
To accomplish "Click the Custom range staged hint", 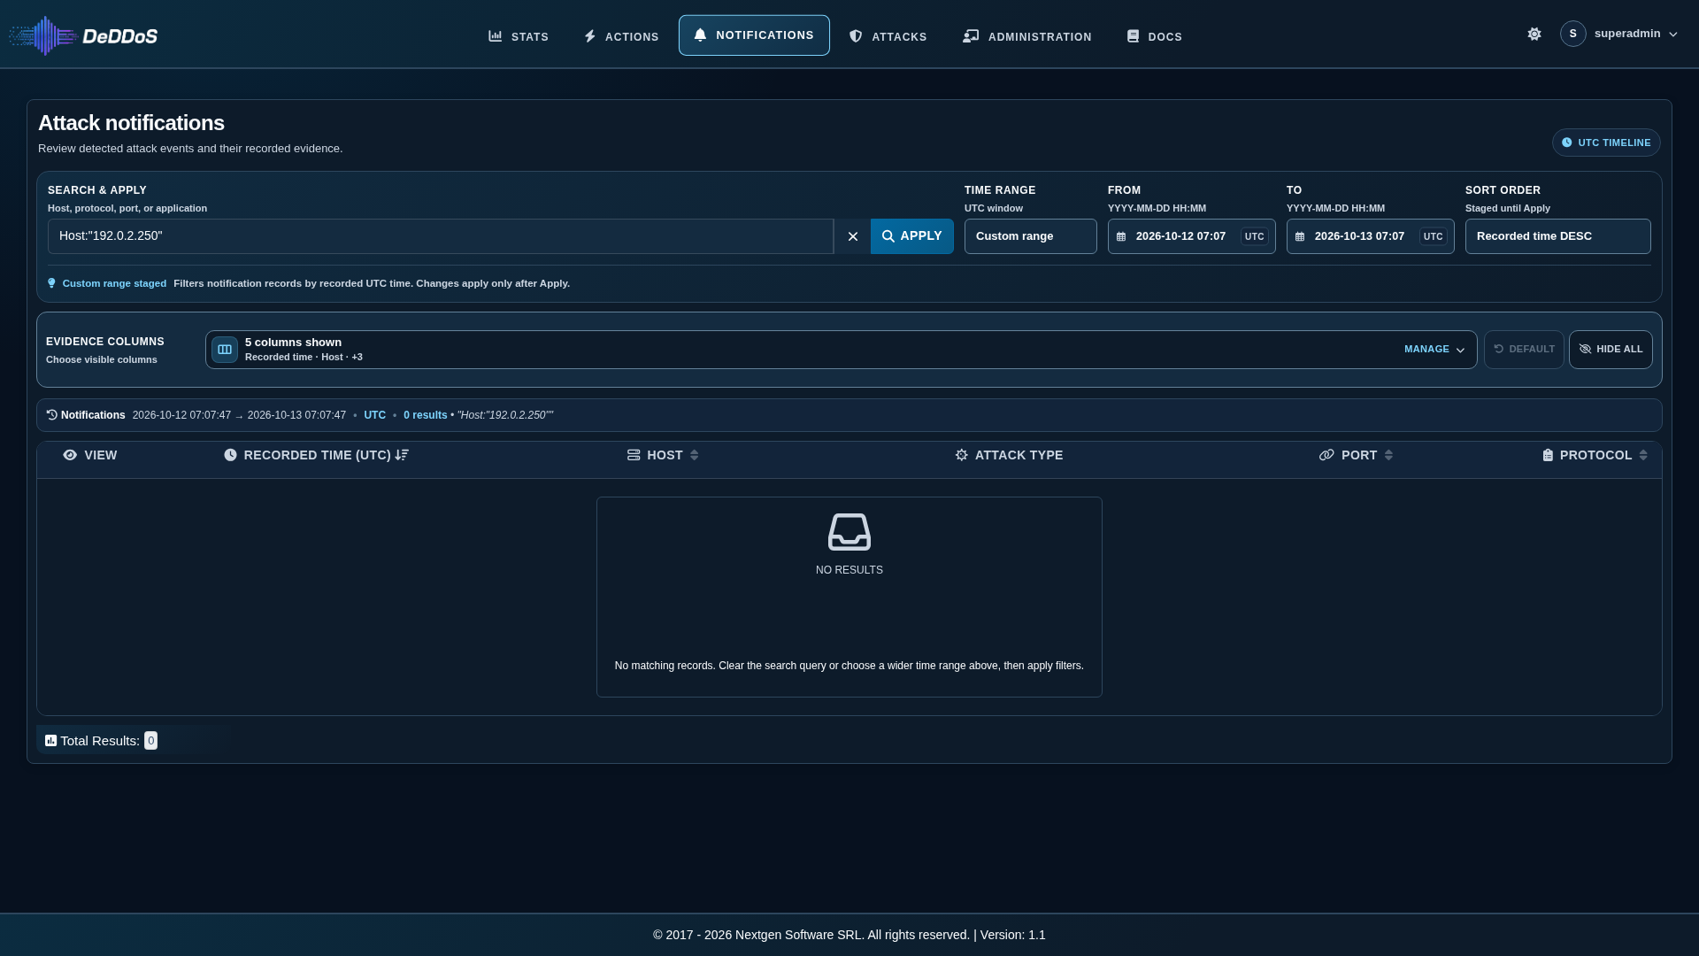I will (114, 283).
